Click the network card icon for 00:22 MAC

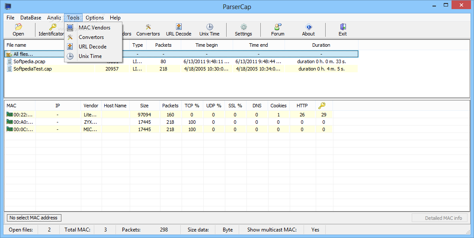(10, 115)
